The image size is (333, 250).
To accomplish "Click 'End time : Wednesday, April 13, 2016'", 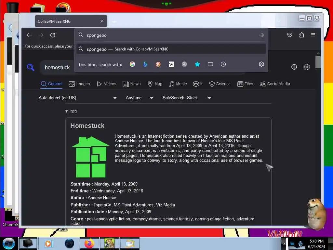I will coord(107,191).
